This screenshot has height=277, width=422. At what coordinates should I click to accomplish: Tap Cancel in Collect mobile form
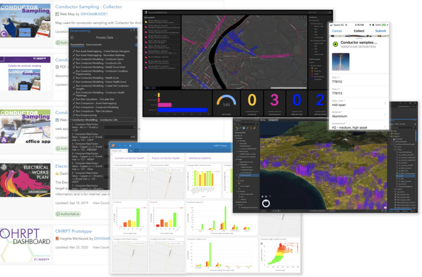tap(337, 31)
